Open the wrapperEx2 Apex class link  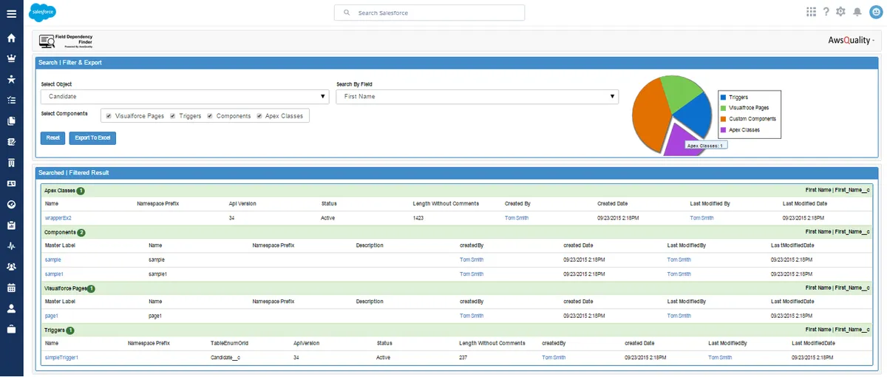(x=58, y=218)
